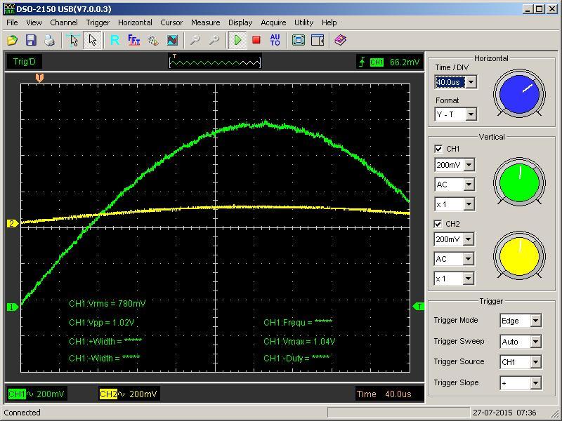Click the CH1 200mV status label
Image resolution: width=562 pixels, height=421 pixels.
point(37,394)
